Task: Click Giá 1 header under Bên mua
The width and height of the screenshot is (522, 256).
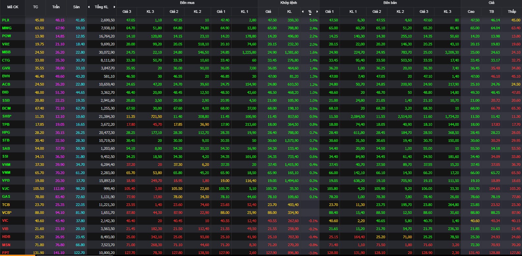Action: click(x=221, y=12)
